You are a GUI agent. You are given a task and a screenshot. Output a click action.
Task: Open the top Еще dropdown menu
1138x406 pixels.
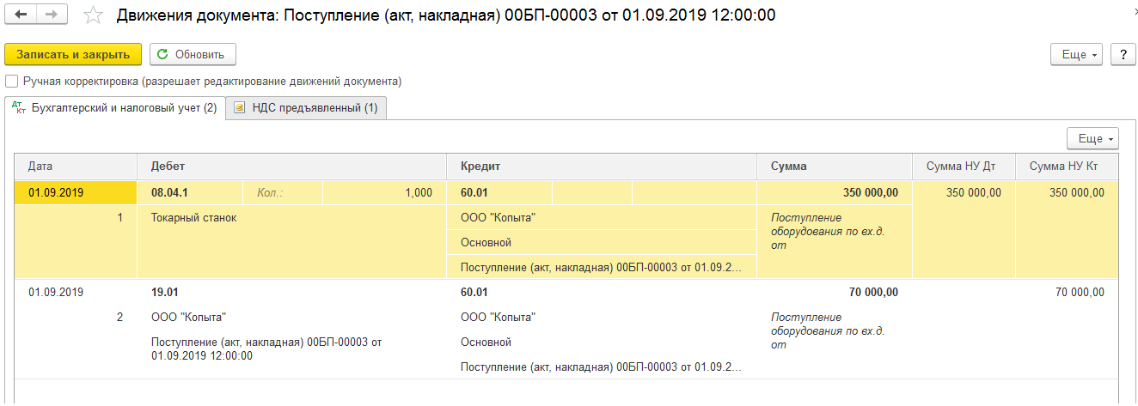(1077, 54)
